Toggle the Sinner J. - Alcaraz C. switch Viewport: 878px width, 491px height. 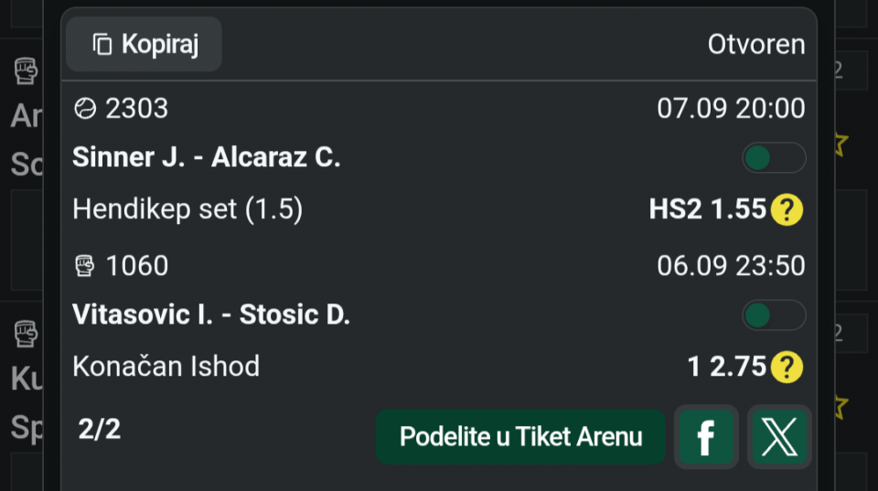pos(774,158)
